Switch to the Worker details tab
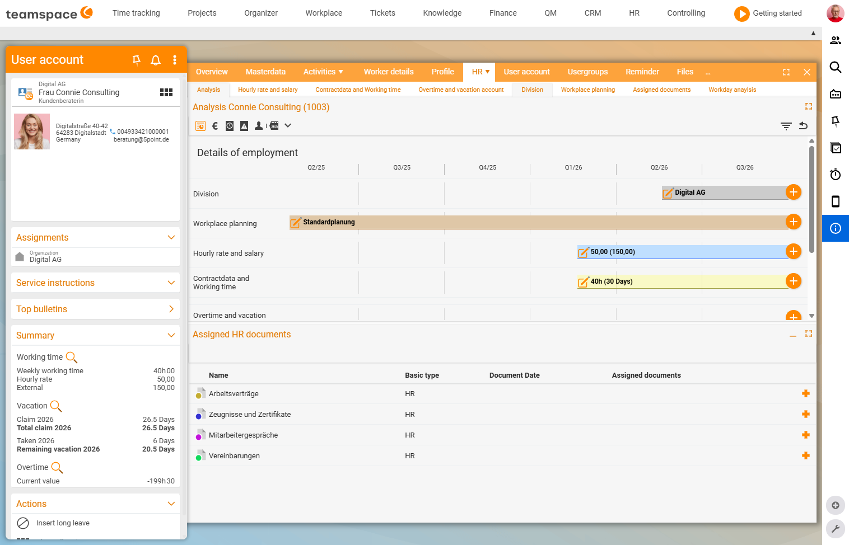This screenshot has width=849, height=545. pos(389,72)
